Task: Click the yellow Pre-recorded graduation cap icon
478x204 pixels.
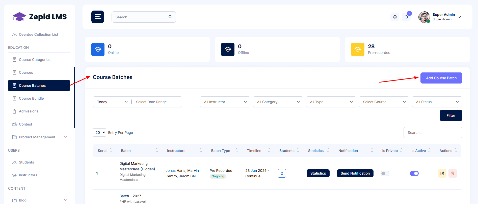Action: click(358, 49)
